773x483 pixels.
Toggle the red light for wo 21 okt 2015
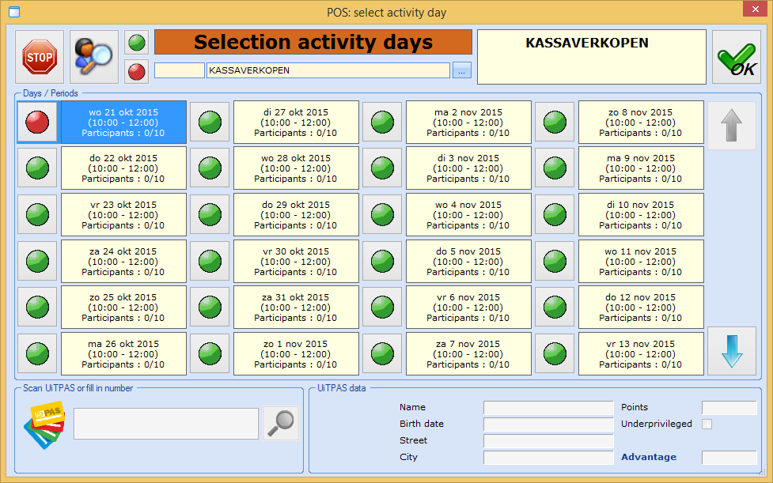click(37, 122)
